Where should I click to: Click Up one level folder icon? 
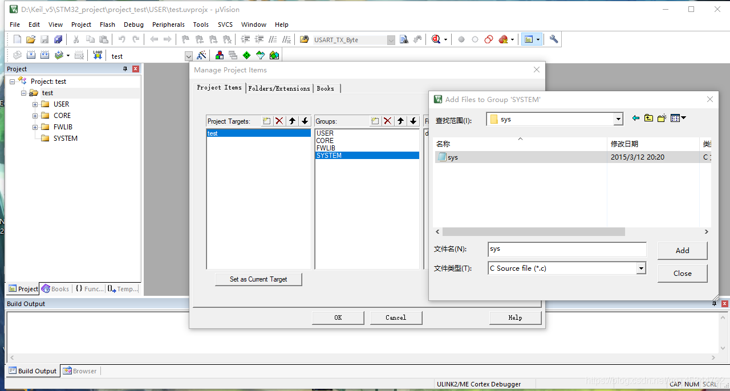[648, 119]
